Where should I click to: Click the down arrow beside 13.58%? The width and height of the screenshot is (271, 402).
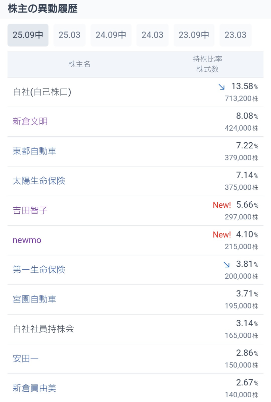pyautogui.click(x=221, y=87)
